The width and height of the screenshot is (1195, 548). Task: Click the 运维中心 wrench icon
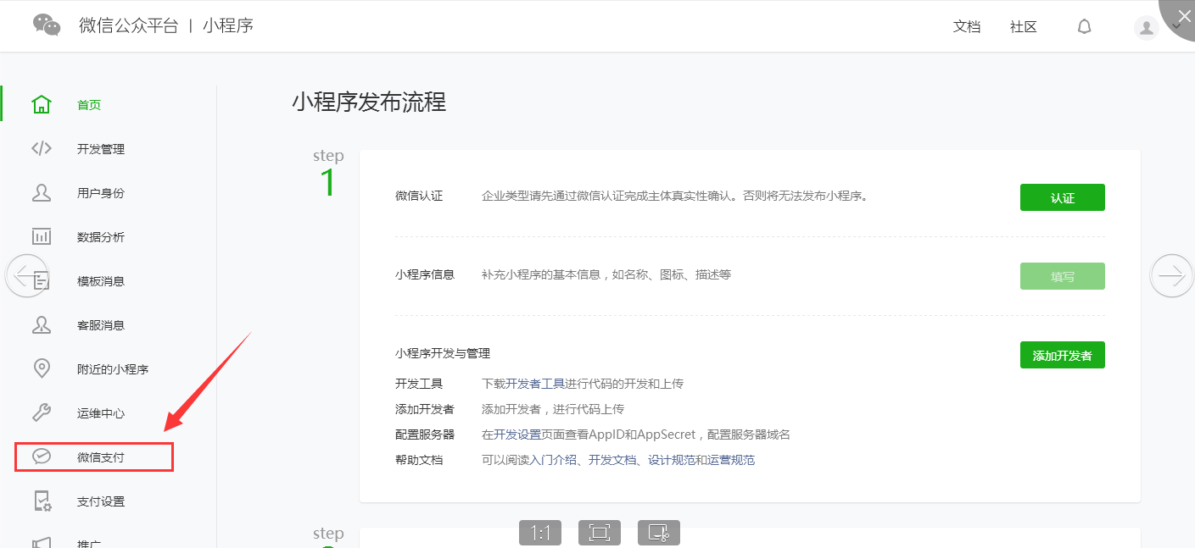click(41, 412)
